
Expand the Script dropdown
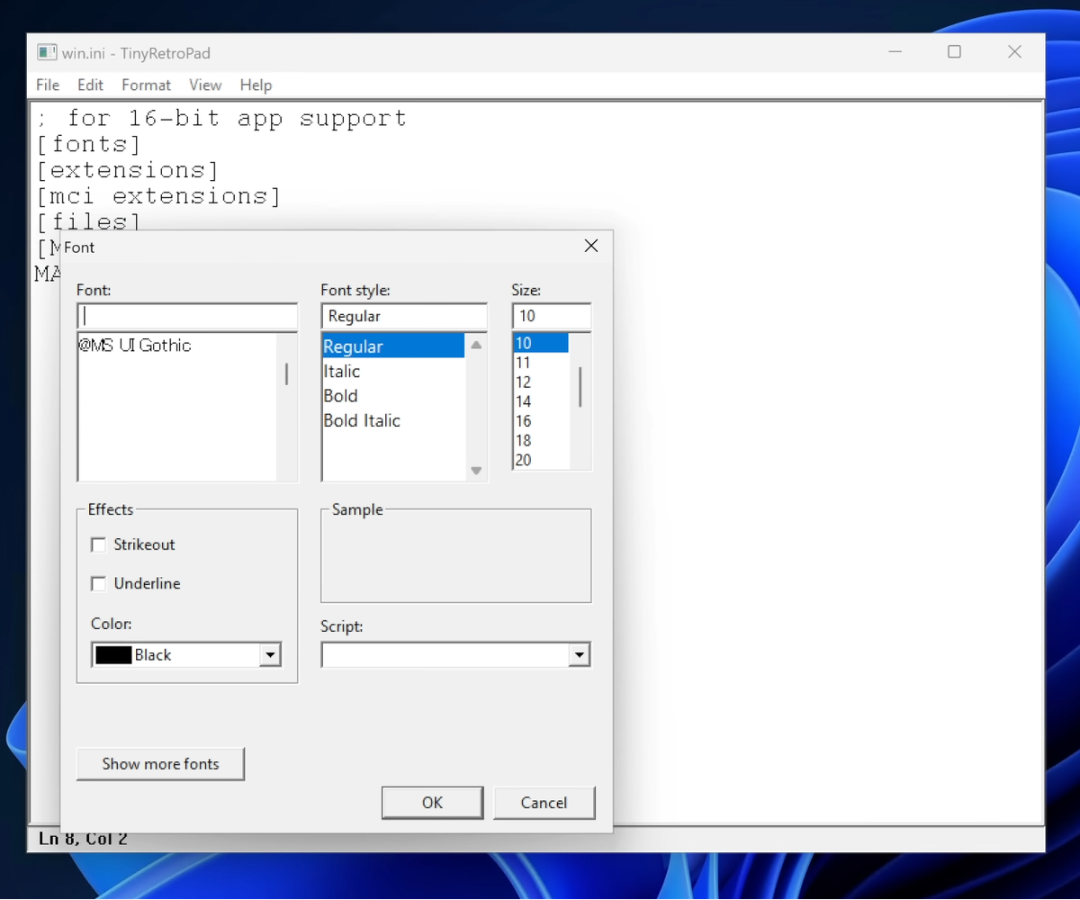tap(580, 655)
